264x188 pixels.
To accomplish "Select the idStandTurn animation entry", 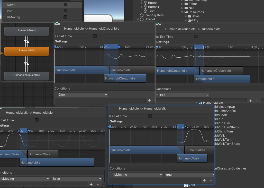I will (x=223, y=131).
